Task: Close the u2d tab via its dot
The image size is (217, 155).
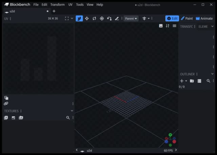Action: coord(47,11)
